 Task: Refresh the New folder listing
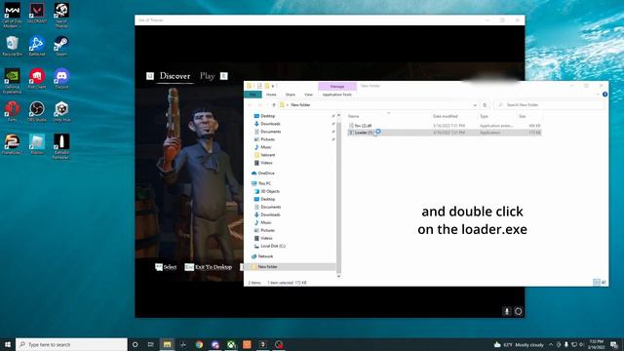click(x=485, y=105)
